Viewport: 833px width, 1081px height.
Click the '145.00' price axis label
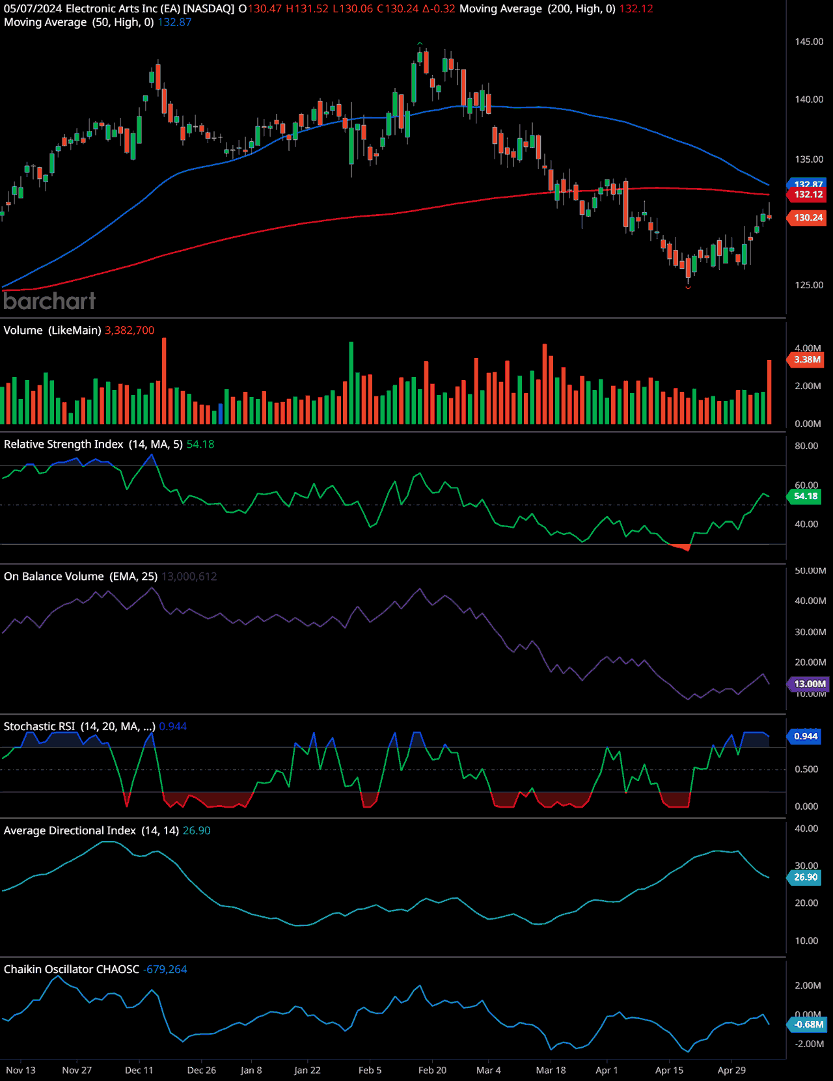pos(809,42)
